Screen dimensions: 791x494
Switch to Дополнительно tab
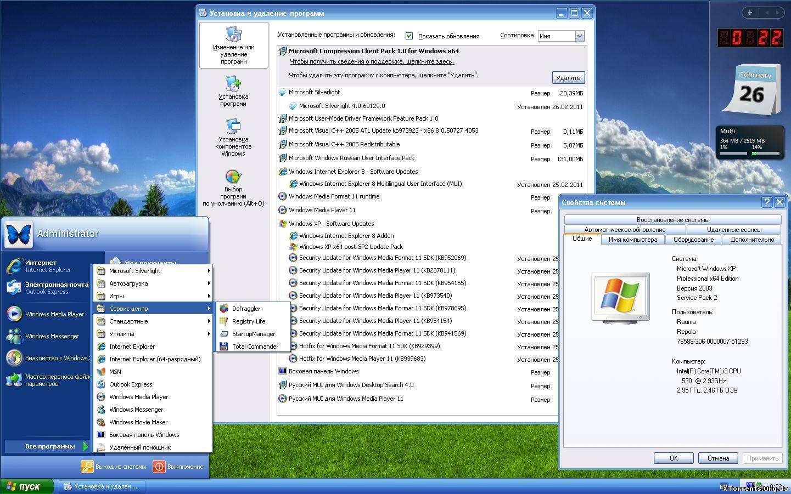click(x=751, y=240)
